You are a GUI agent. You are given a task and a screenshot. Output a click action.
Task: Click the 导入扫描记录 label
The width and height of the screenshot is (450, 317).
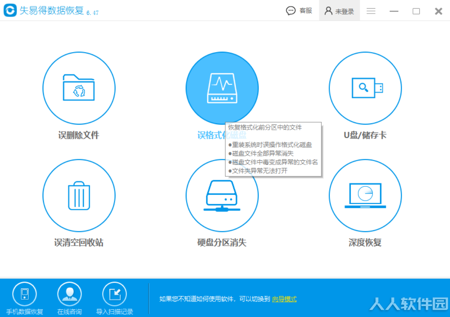(114, 312)
